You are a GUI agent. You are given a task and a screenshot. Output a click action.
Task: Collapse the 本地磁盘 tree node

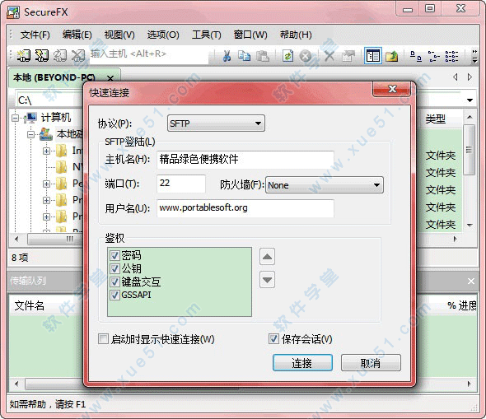coord(30,134)
